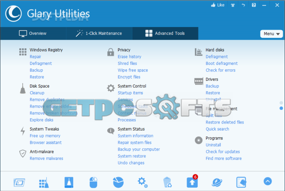
Task: Open the disk repair icon in bottom toolbar
Action: (x=19, y=182)
